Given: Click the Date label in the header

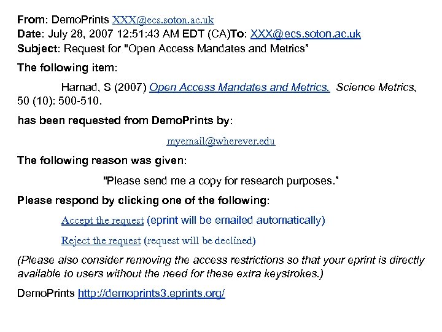Looking at the screenshot, I should 31,34.
